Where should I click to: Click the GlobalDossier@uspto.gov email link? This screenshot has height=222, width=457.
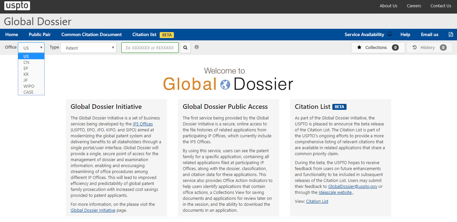(353, 186)
